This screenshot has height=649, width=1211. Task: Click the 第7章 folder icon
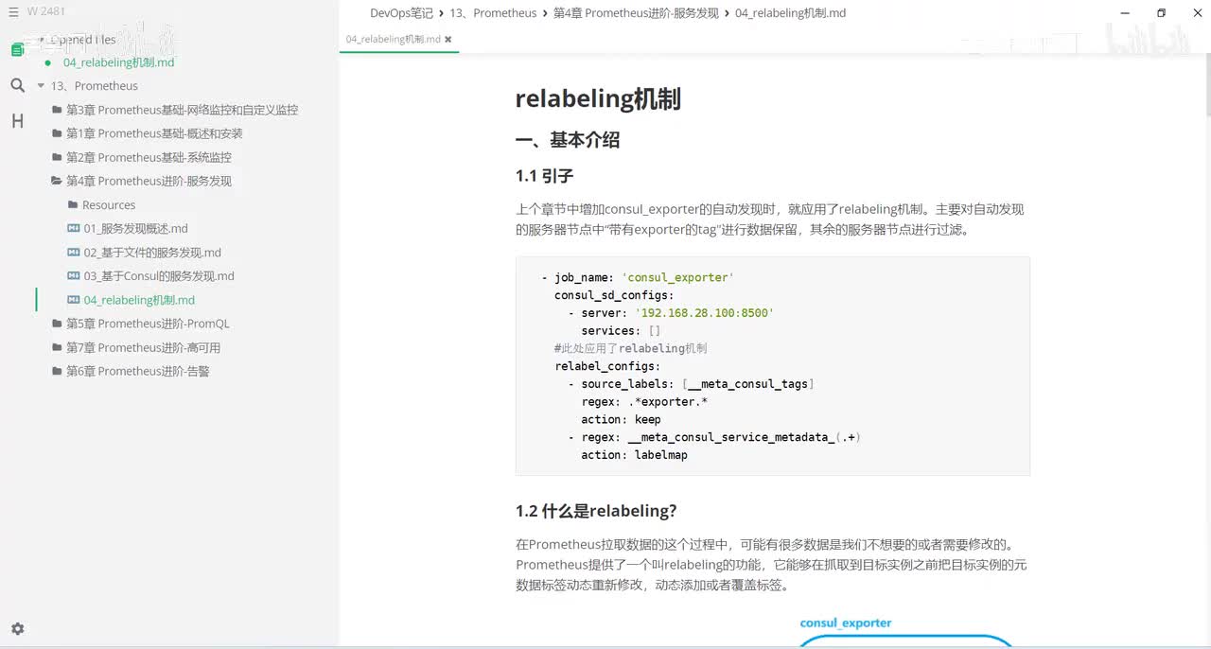(x=58, y=347)
